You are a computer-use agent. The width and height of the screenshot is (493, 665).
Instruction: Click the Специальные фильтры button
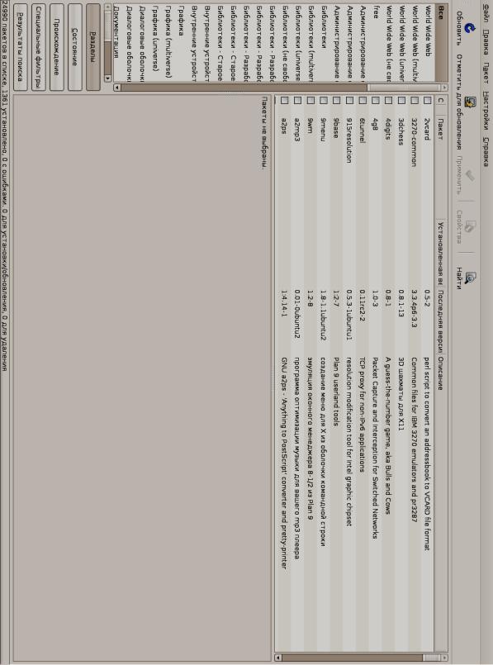[x=38, y=47]
